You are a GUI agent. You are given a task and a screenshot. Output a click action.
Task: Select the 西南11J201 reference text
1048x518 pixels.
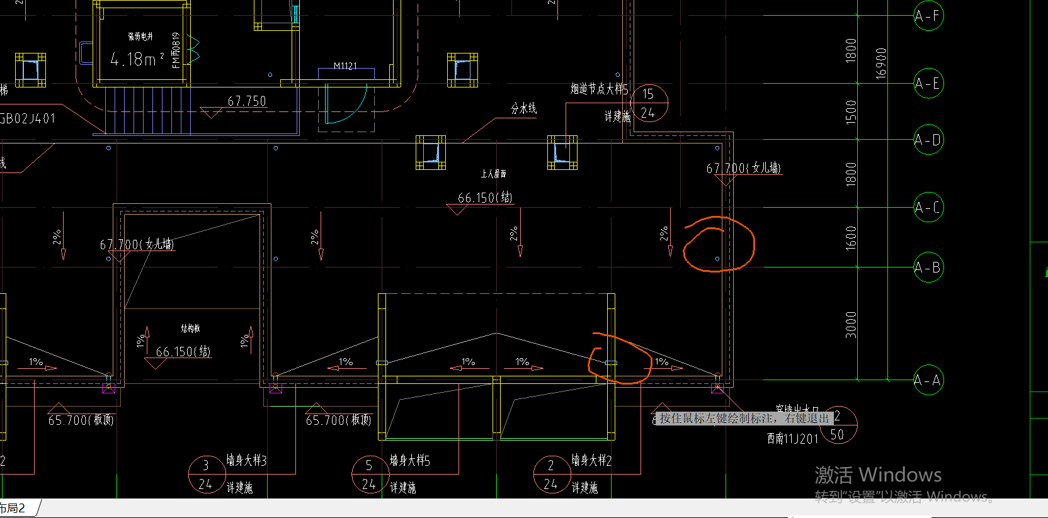click(792, 438)
